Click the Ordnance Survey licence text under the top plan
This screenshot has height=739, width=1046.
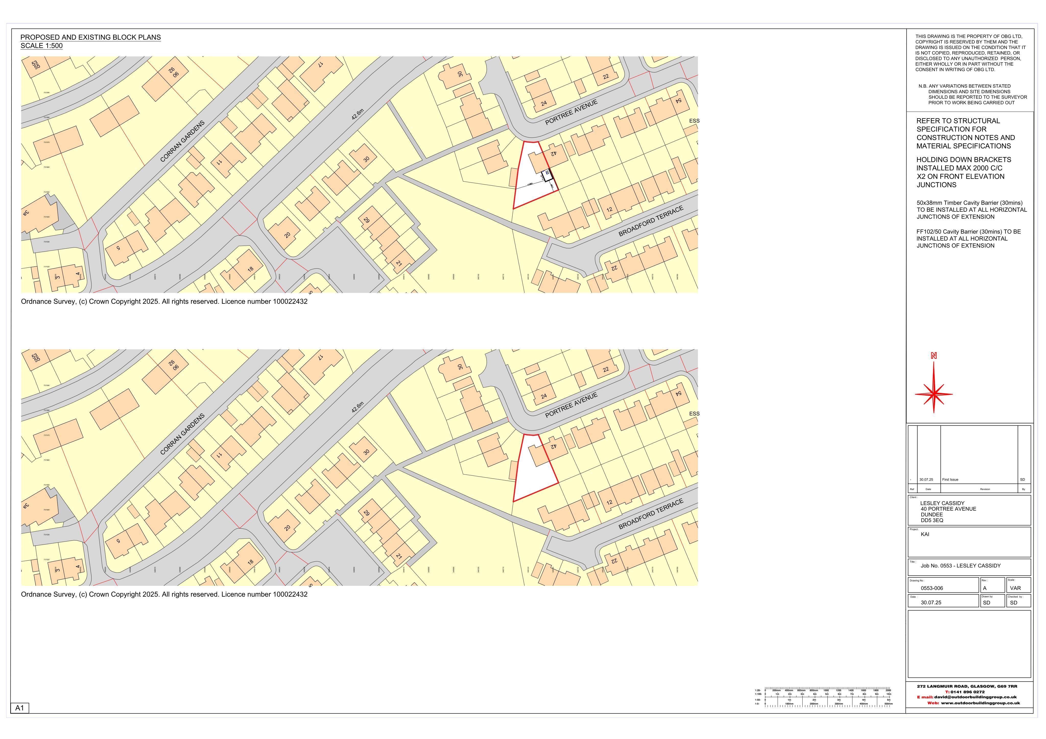pyautogui.click(x=164, y=302)
